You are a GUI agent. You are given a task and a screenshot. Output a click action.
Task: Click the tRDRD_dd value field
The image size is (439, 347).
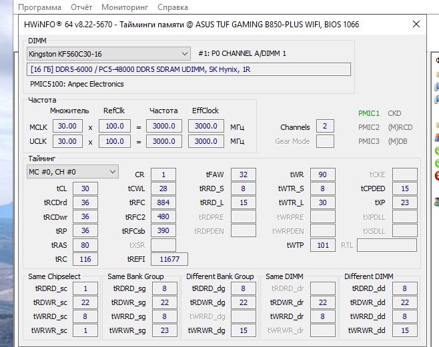coord(405,288)
